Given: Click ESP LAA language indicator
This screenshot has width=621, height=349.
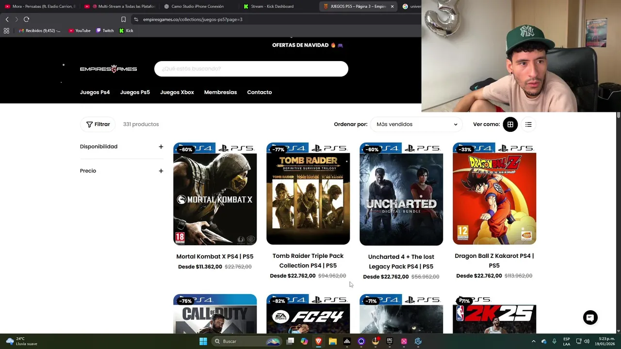Looking at the screenshot, I should pos(567,341).
